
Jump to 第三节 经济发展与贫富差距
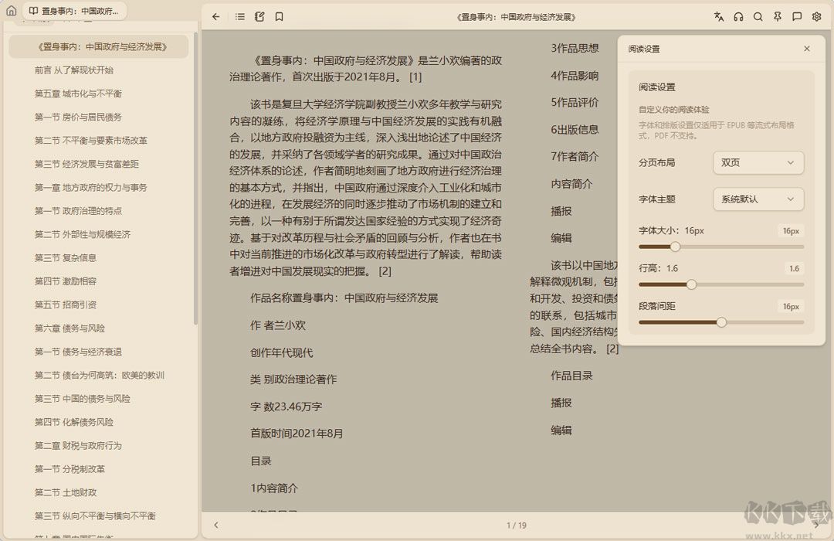tap(86, 164)
